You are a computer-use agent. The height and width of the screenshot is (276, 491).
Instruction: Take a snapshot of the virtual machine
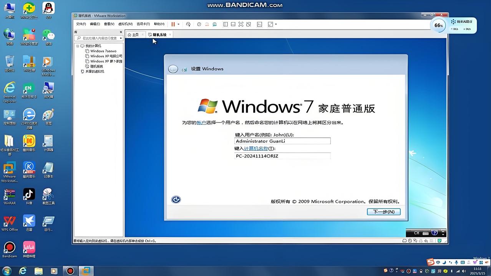coord(199,24)
